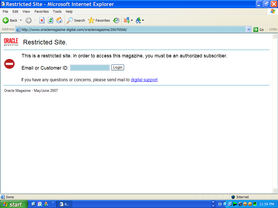The height and width of the screenshot is (208, 278).
Task: Open the Tools menu
Action: 57,12
